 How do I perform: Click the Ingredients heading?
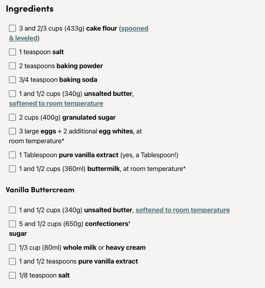pyautogui.click(x=29, y=9)
